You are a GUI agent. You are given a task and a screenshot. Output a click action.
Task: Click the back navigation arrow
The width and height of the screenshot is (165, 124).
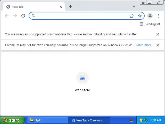[7, 16]
